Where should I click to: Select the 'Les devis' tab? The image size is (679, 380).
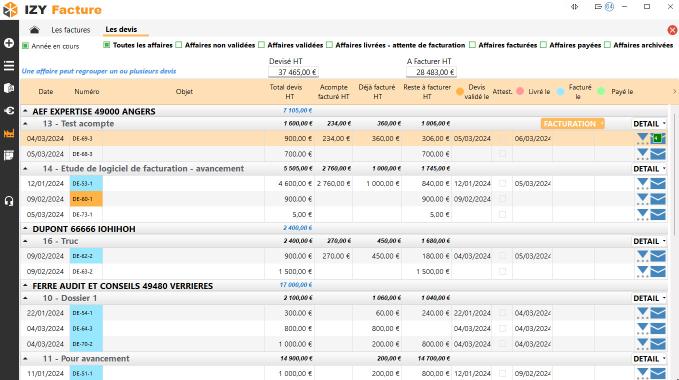(121, 29)
